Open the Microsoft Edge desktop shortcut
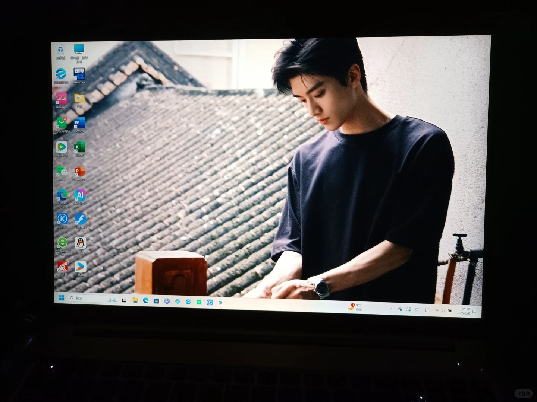This screenshot has height=402, width=537. pos(62,198)
